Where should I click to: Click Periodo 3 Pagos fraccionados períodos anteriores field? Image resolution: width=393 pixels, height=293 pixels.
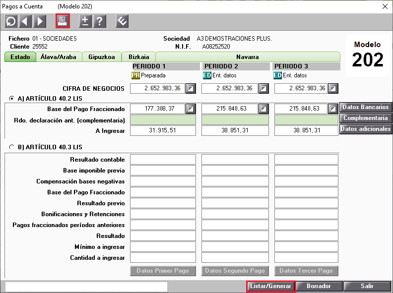[x=306, y=225]
